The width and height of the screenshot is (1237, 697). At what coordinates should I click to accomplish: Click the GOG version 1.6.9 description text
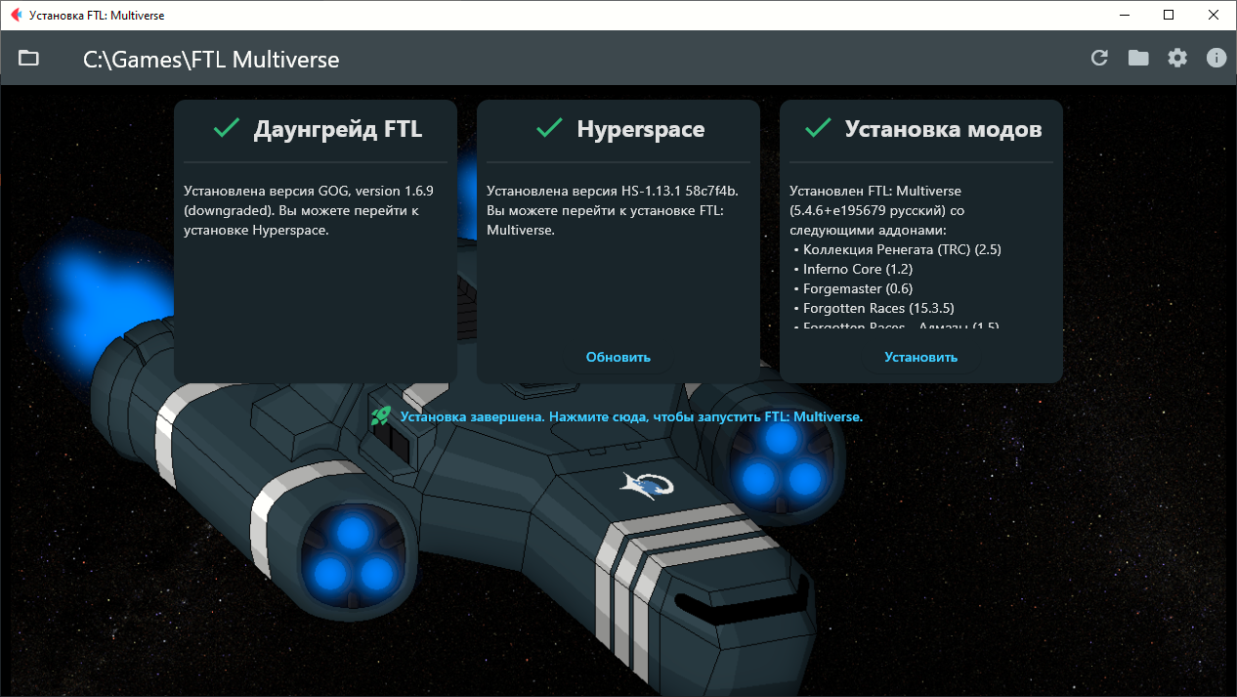pyautogui.click(x=309, y=210)
